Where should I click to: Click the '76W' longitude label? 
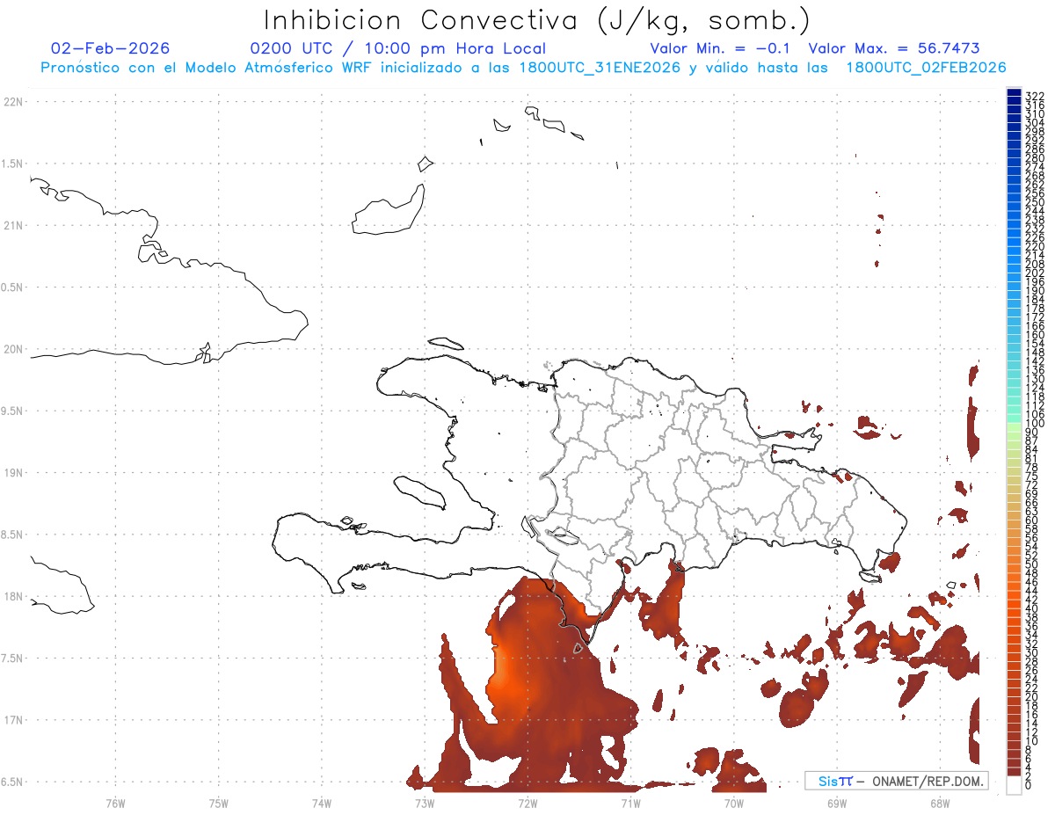click(x=116, y=803)
